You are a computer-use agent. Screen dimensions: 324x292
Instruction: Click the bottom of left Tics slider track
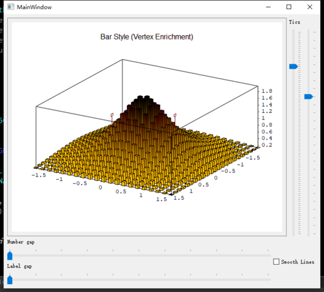point(294,234)
